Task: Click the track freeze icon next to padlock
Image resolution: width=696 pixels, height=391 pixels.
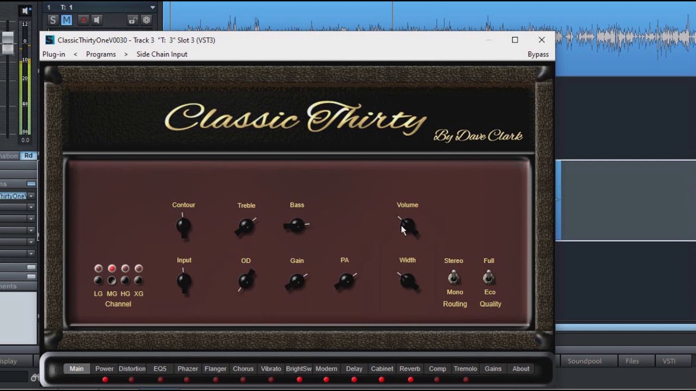Action: 146,20
